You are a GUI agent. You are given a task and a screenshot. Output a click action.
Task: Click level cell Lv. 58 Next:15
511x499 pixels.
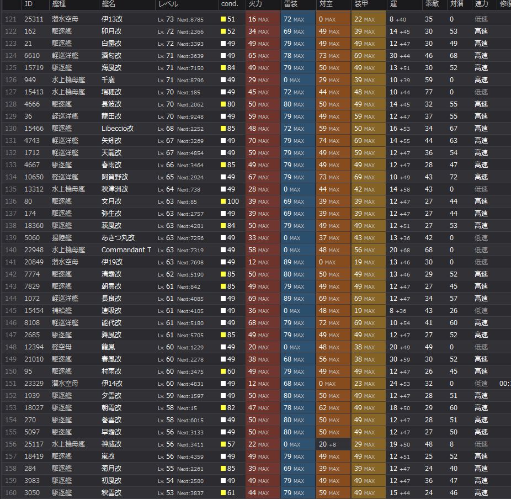click(x=177, y=408)
